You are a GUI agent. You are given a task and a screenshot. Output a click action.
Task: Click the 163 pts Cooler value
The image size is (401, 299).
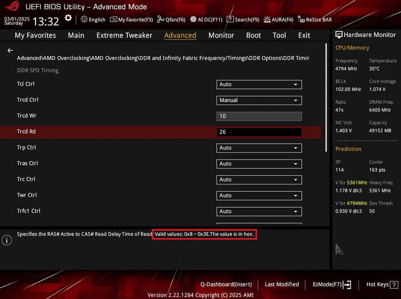click(377, 170)
